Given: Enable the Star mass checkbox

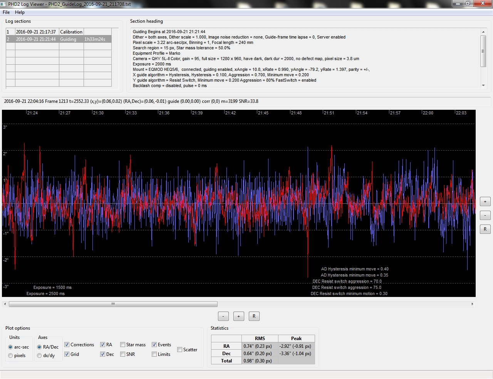Looking at the screenshot, I should tap(122, 345).
